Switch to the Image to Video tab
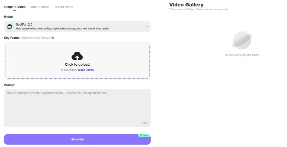The width and height of the screenshot is (287, 147). click(x=15, y=7)
